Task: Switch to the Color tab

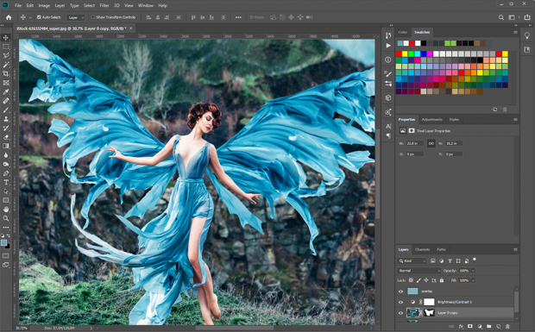Action: (403, 33)
